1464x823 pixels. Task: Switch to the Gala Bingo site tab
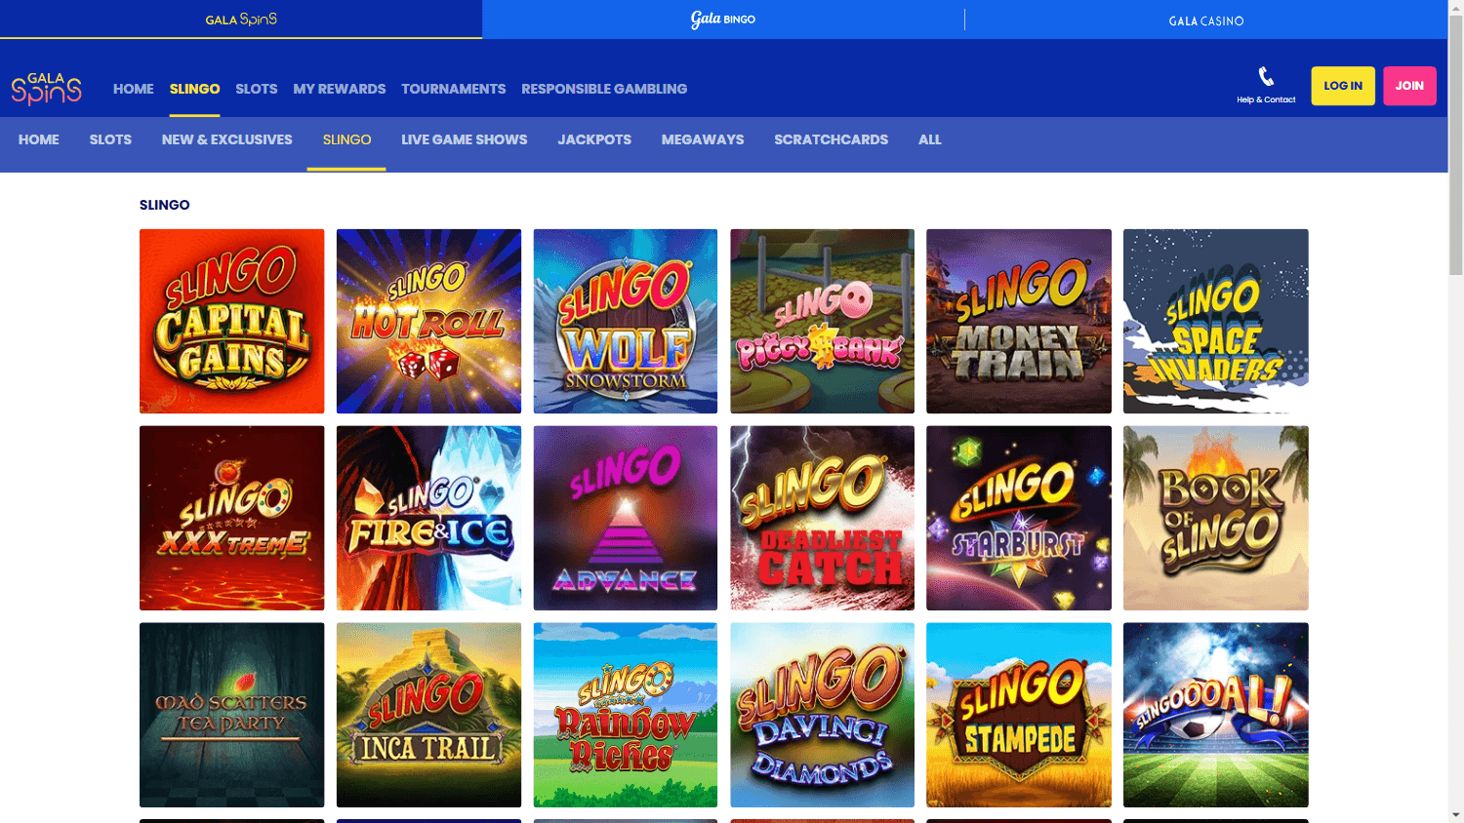[723, 20]
